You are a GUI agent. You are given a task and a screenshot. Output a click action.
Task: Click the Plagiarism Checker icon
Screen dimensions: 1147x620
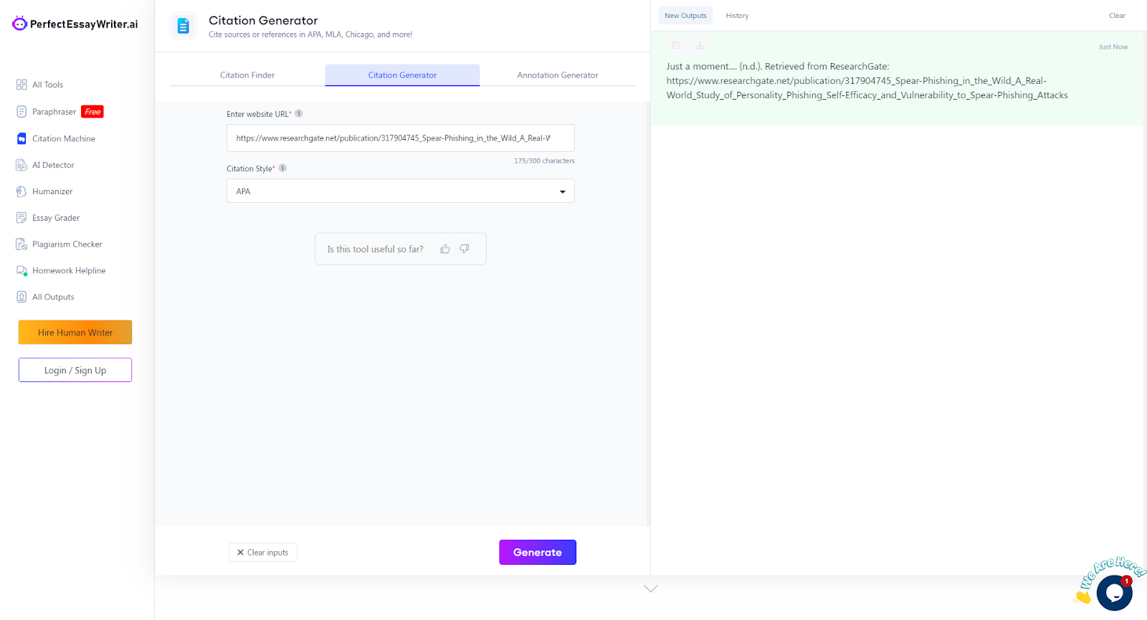pyautogui.click(x=22, y=244)
